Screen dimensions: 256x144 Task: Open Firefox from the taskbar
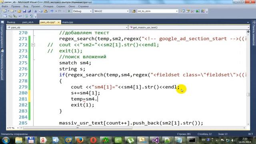[80, 140]
